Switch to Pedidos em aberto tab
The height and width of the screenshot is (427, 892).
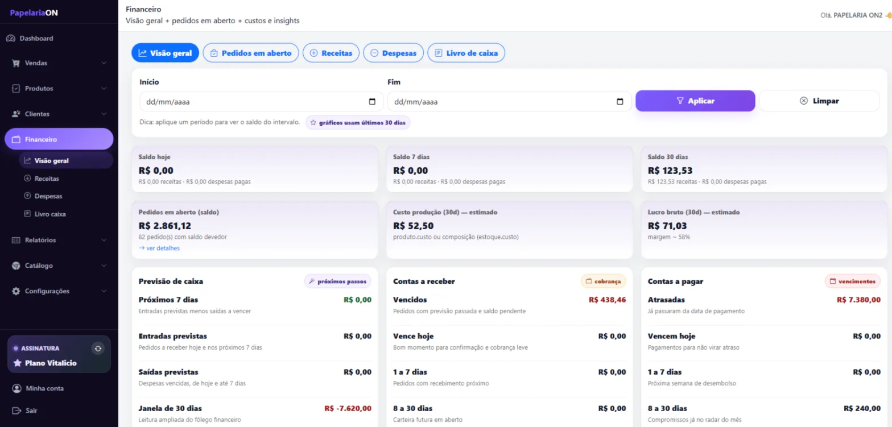[x=251, y=53]
